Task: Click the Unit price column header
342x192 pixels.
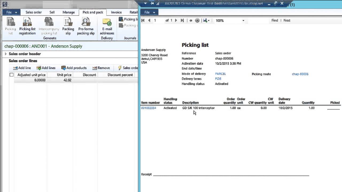Action: (x=60, y=75)
